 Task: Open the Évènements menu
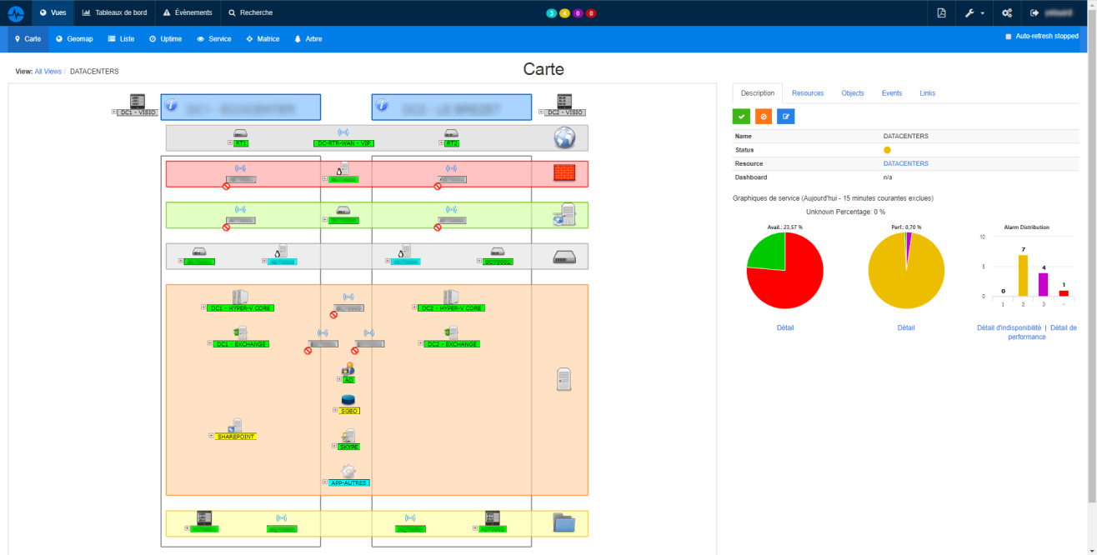point(187,12)
